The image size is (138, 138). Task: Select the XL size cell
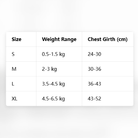click(x=21, y=99)
